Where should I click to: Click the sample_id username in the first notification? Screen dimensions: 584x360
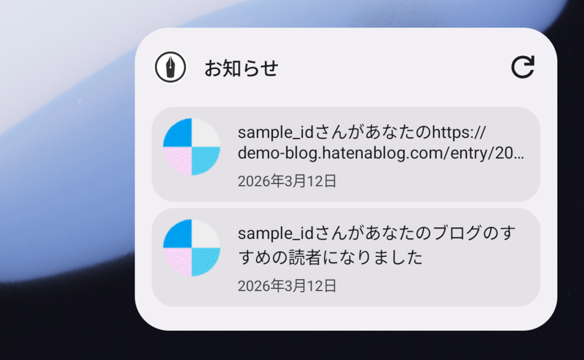(x=275, y=133)
